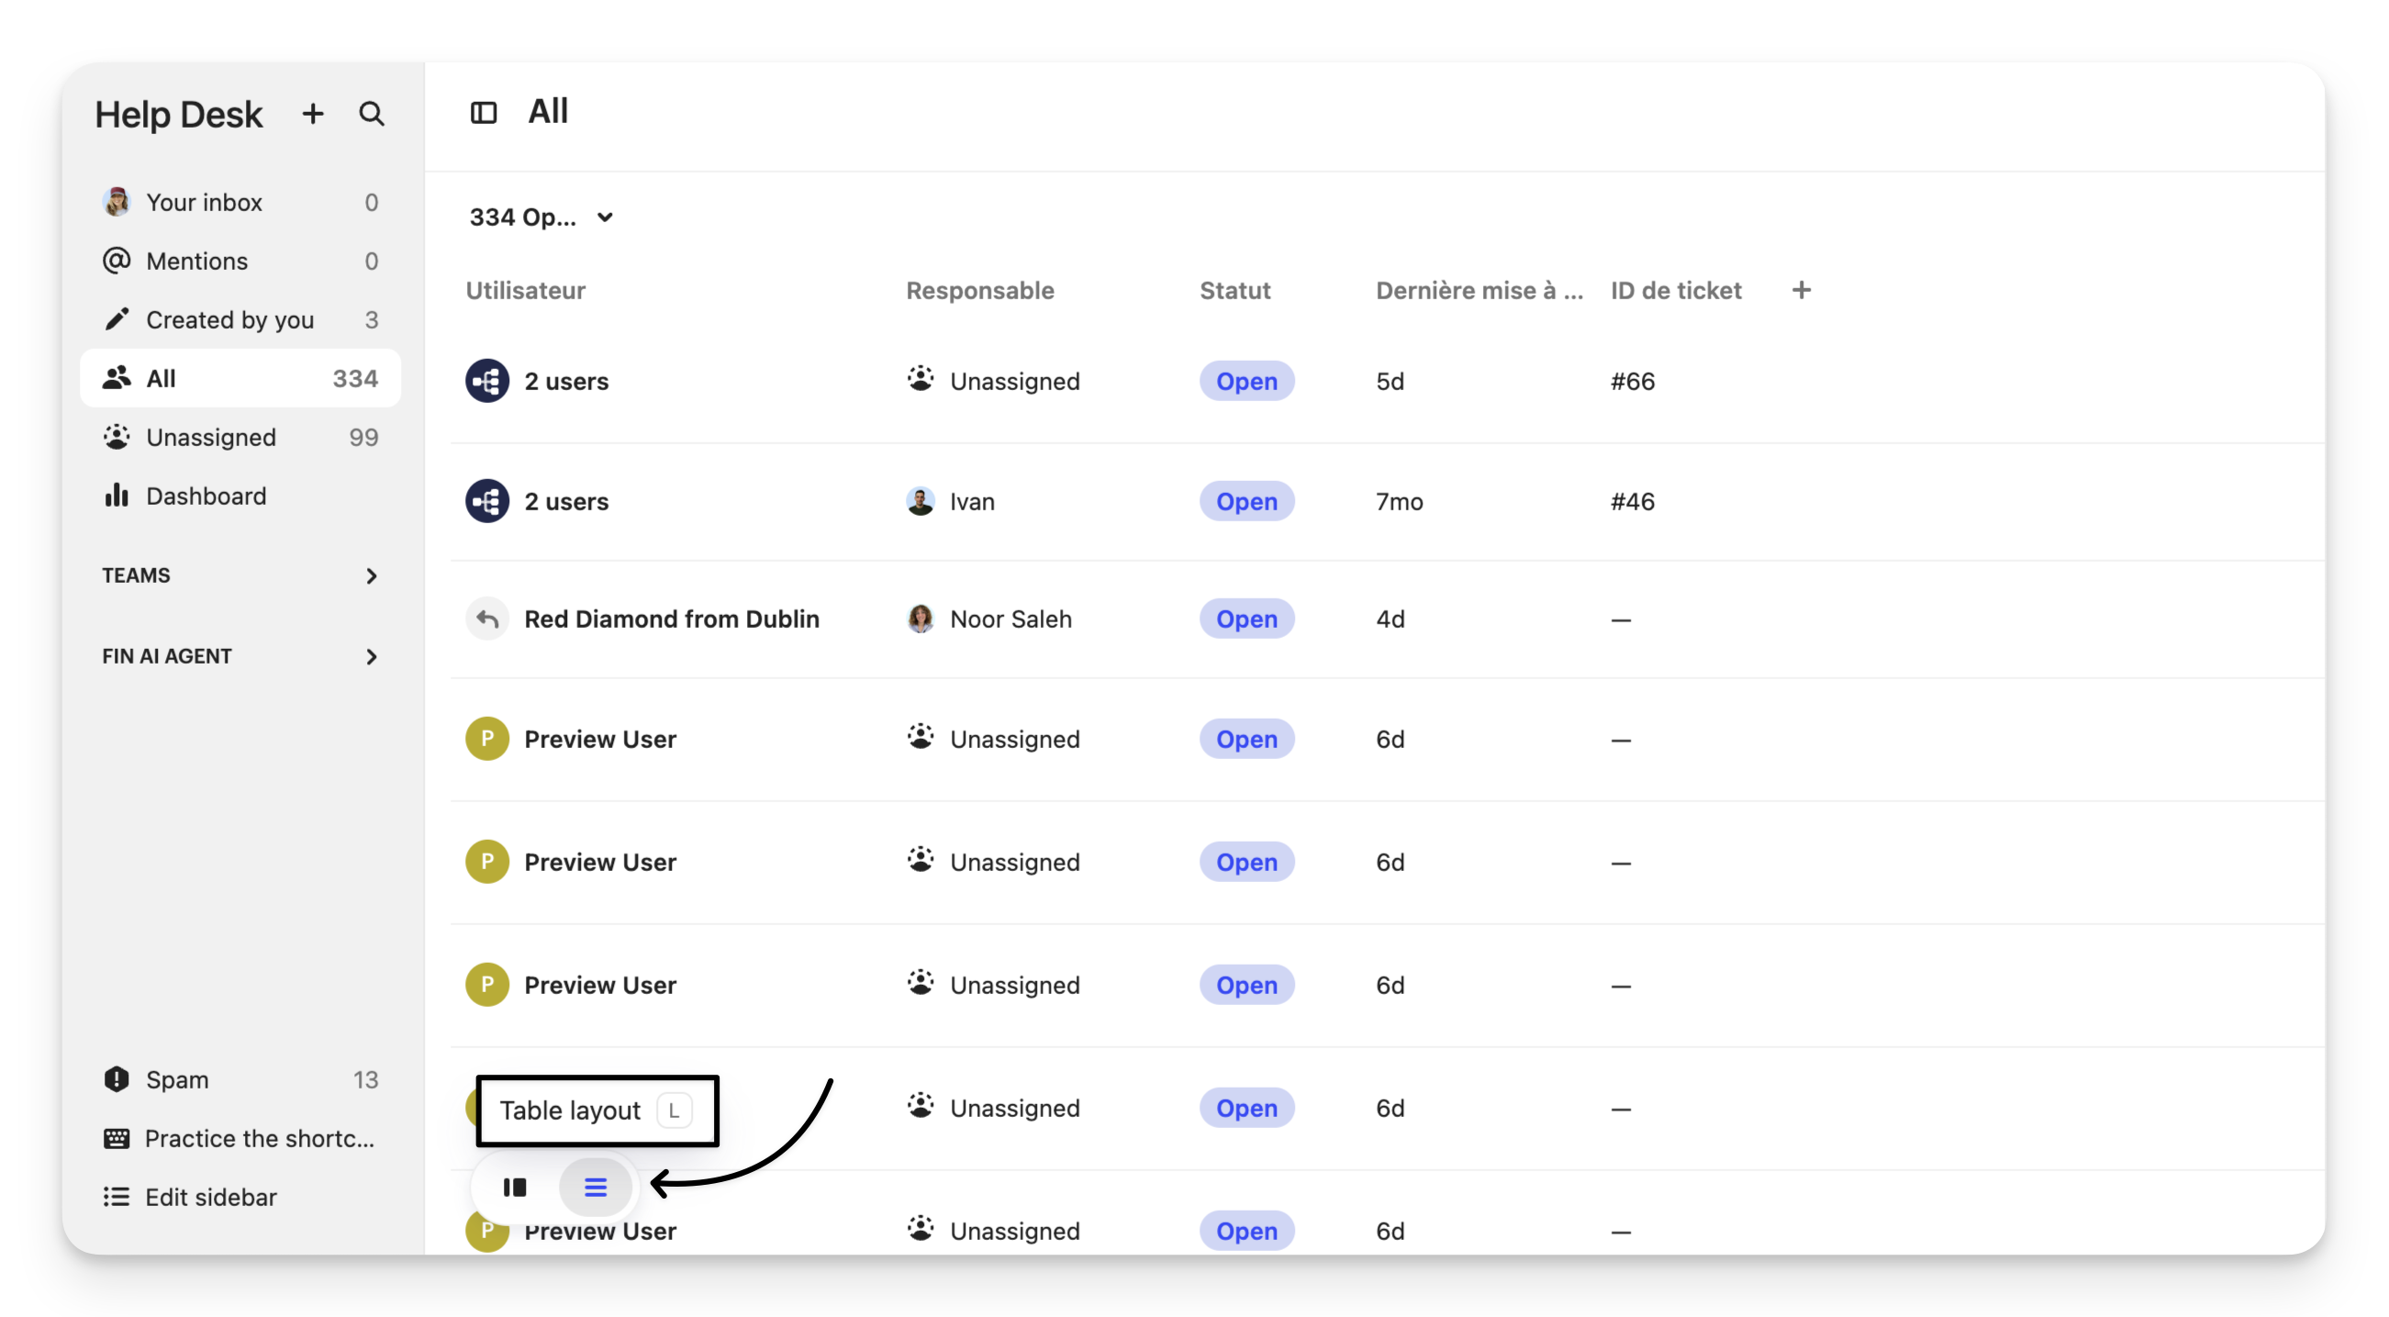
Task: Open the Spam folder
Action: click(x=240, y=1079)
